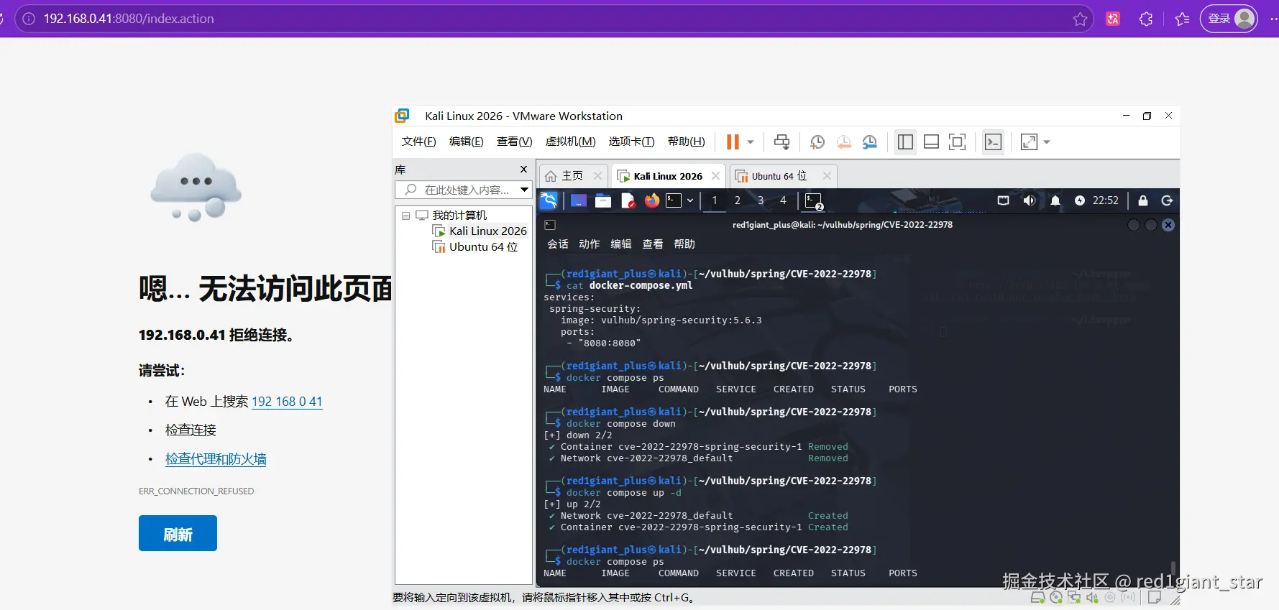Click the blue 刷新 refresh button
Viewport: 1279px width, 610px height.
(178, 533)
